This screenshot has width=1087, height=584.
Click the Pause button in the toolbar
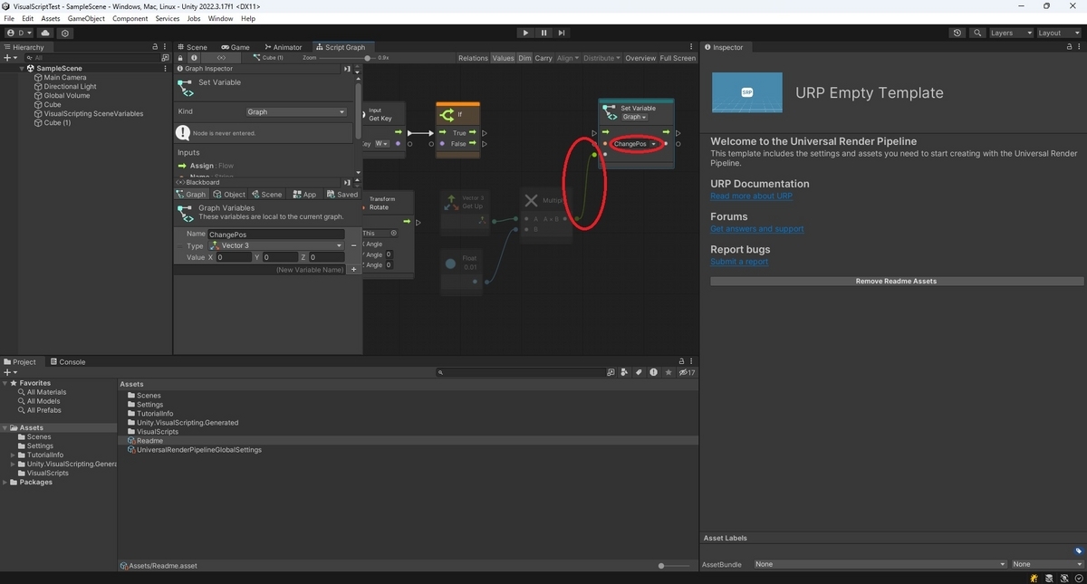pos(543,33)
